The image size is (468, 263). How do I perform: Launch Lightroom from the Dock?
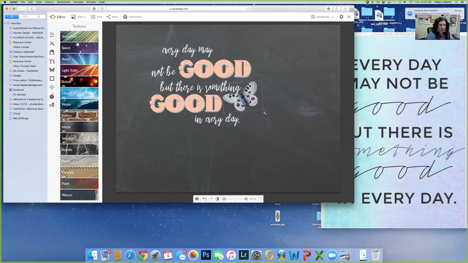click(244, 255)
